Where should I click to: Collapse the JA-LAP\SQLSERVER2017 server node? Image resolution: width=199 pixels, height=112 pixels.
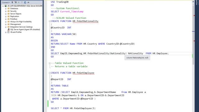click(x=3, y=6)
